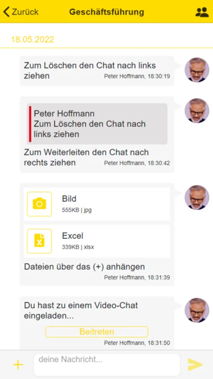Open the Excel file icon attachment

pos(39,241)
